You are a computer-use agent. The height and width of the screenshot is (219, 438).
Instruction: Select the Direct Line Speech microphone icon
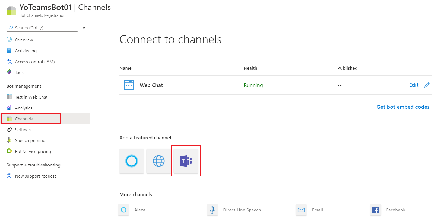212,210
